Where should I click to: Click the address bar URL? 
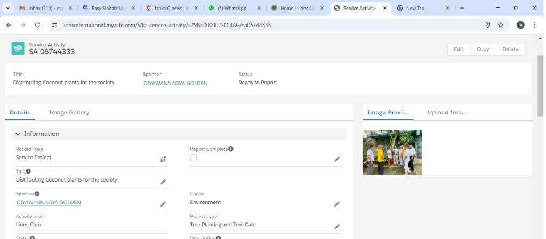coord(166,25)
